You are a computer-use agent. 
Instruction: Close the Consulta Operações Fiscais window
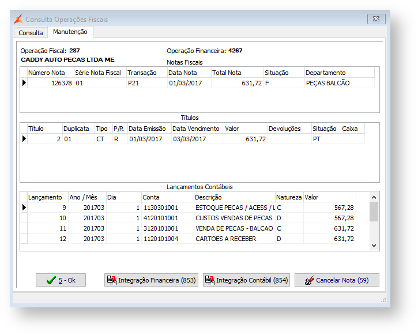coord(376,19)
